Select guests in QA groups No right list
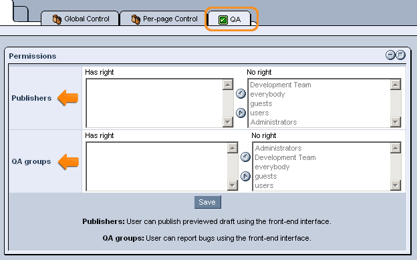The width and height of the screenshot is (417, 260). (x=266, y=176)
